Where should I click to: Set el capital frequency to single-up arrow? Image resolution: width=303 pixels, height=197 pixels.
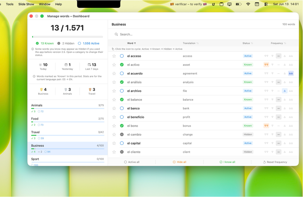(285, 143)
